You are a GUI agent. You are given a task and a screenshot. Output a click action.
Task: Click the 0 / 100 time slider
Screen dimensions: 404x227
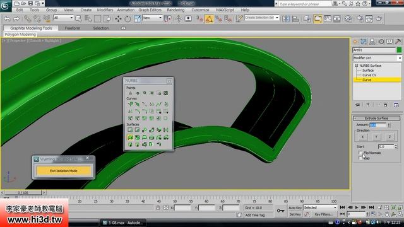[x=23, y=192]
